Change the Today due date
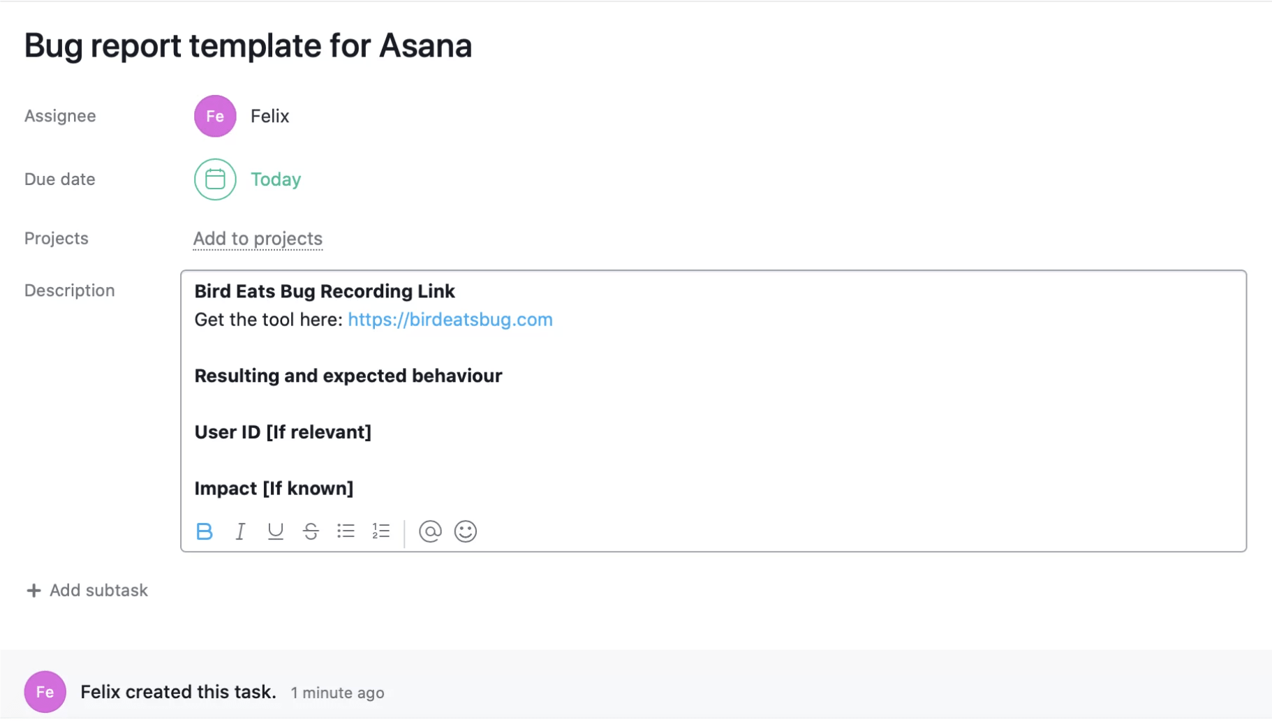Image resolution: width=1272 pixels, height=722 pixels. click(276, 179)
